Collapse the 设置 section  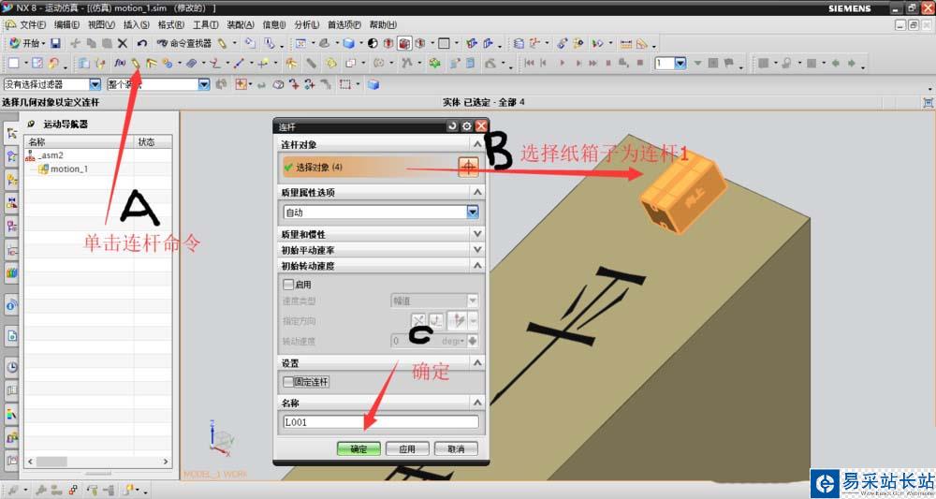click(477, 363)
